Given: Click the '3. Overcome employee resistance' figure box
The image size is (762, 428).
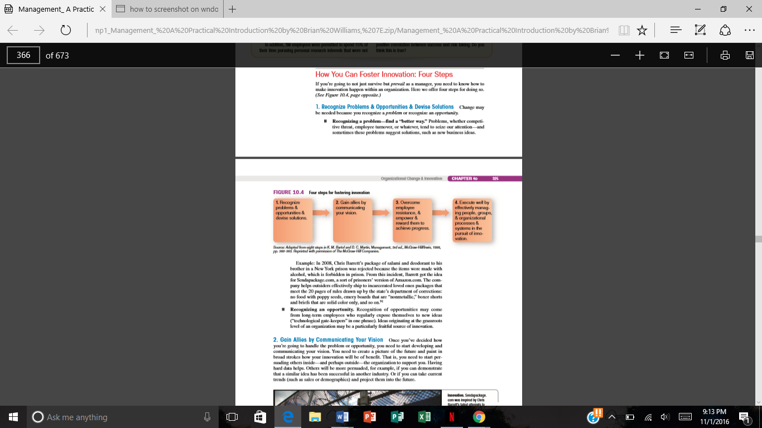Looking at the screenshot, I should tap(412, 220).
